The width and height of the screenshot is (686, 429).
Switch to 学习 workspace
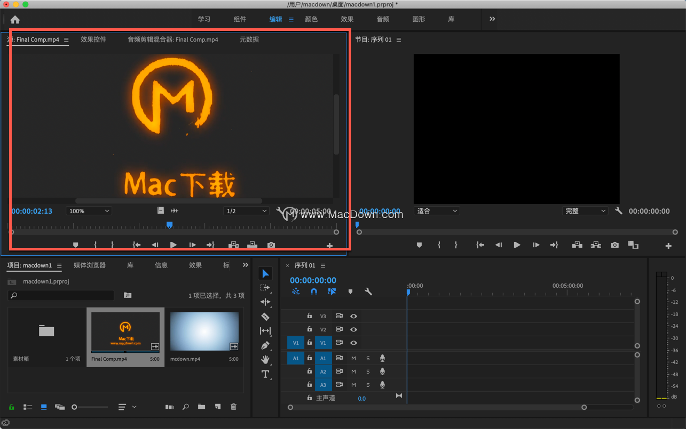tap(204, 19)
